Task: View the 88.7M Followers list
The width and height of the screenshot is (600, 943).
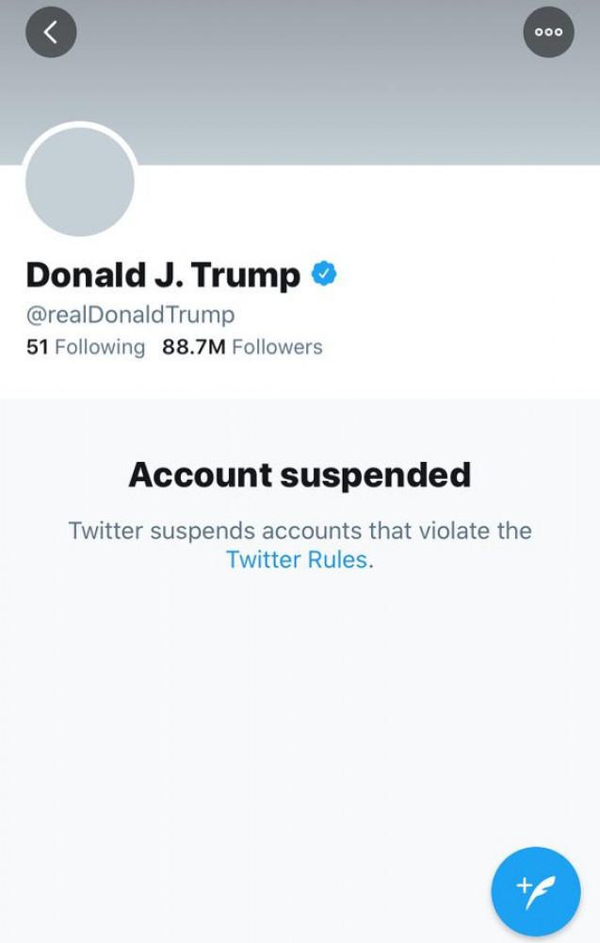Action: coord(242,347)
